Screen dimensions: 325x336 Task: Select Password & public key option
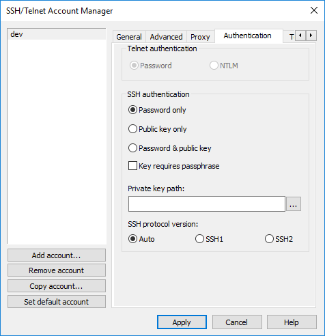pos(170,148)
